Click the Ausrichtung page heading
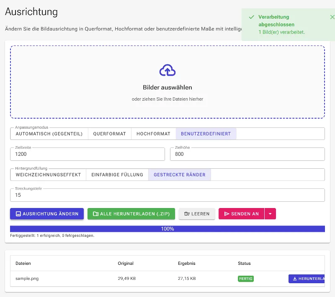Viewport: 335px width, 297px height. coord(31,12)
